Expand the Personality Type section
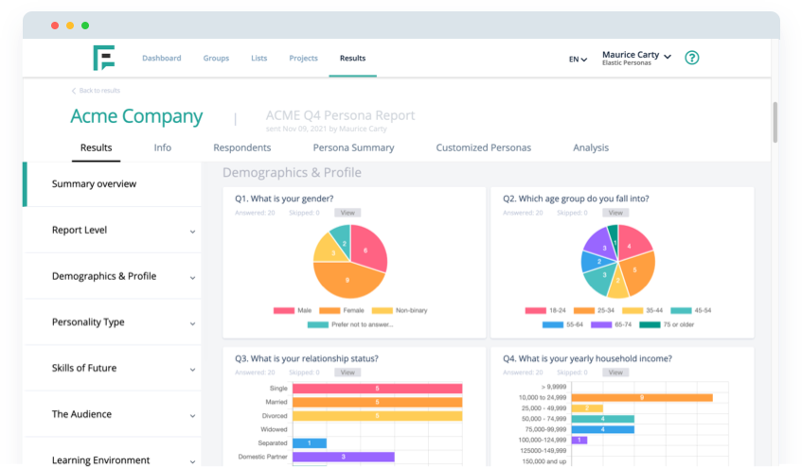Screen dimensions: 802x467 click(x=113, y=322)
